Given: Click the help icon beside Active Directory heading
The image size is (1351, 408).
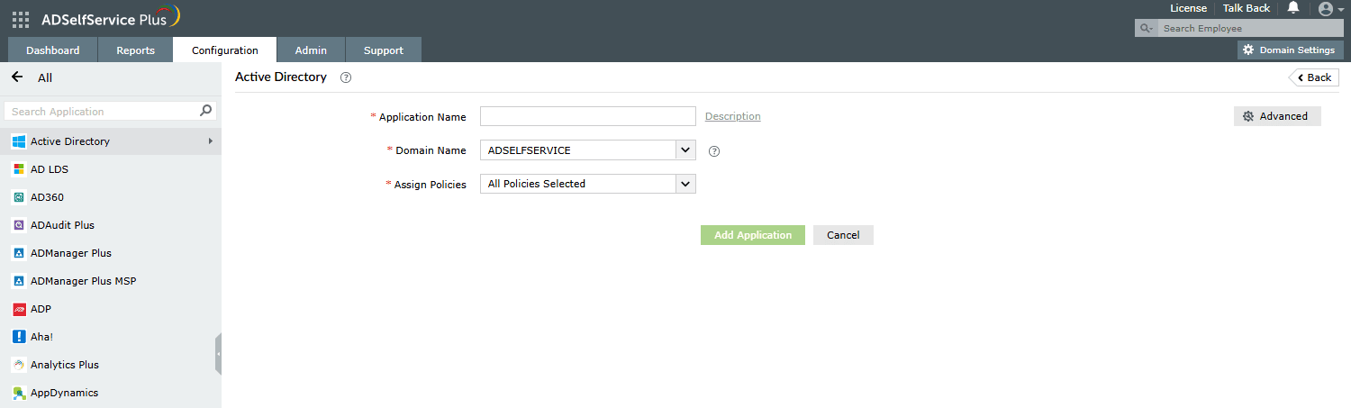Looking at the screenshot, I should (346, 77).
